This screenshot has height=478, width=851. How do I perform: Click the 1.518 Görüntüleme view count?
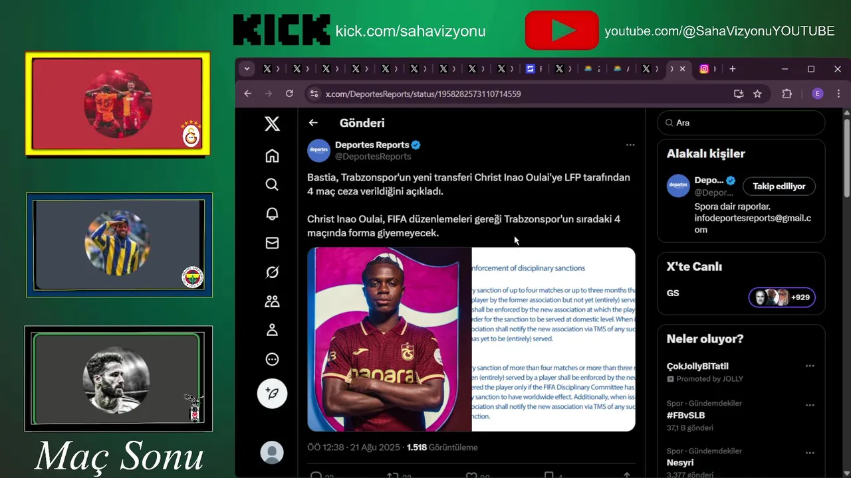pos(442,447)
